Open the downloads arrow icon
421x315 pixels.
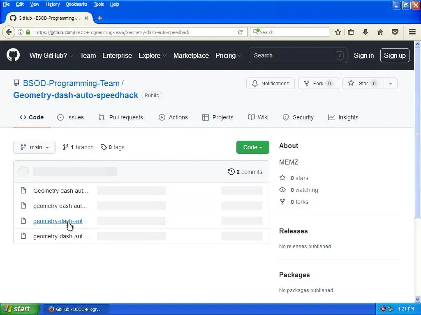[x=365, y=32]
